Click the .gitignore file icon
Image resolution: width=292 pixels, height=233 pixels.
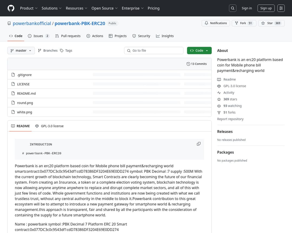[x=13, y=75]
